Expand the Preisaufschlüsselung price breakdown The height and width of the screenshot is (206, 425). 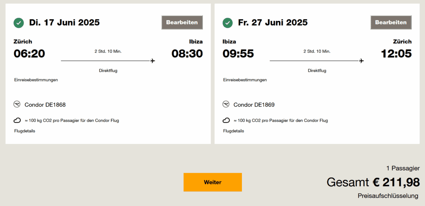coord(388,196)
